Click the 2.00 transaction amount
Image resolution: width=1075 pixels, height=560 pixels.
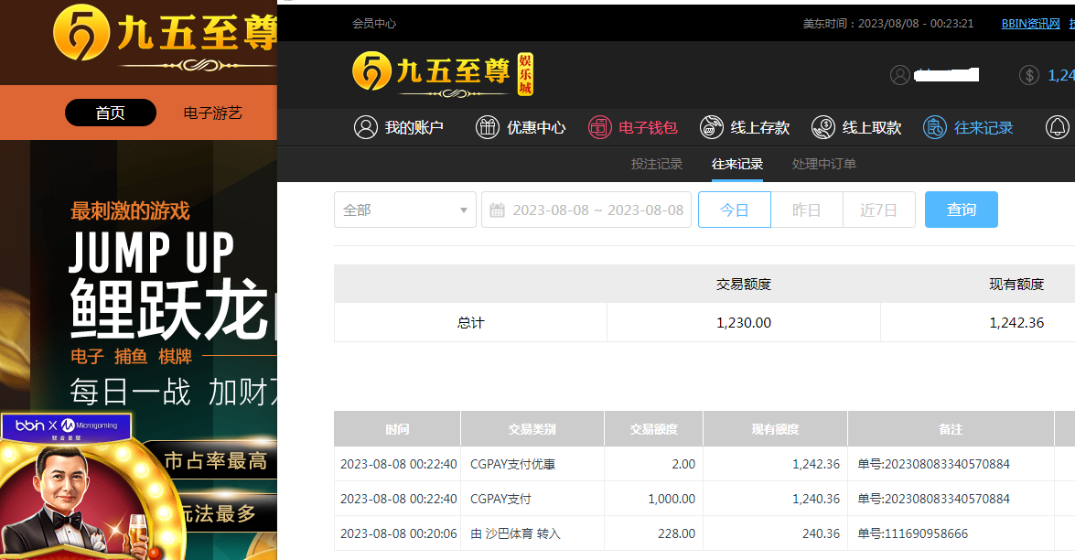(683, 464)
